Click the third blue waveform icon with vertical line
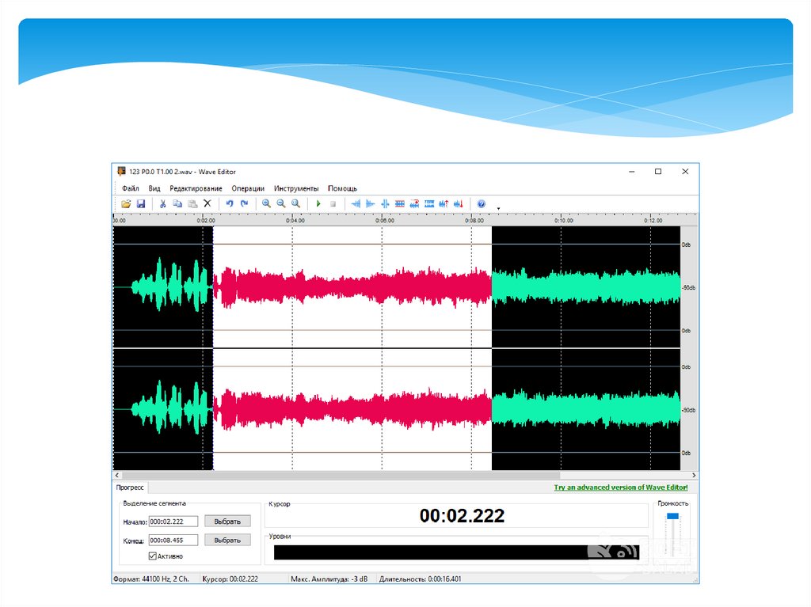 click(386, 203)
